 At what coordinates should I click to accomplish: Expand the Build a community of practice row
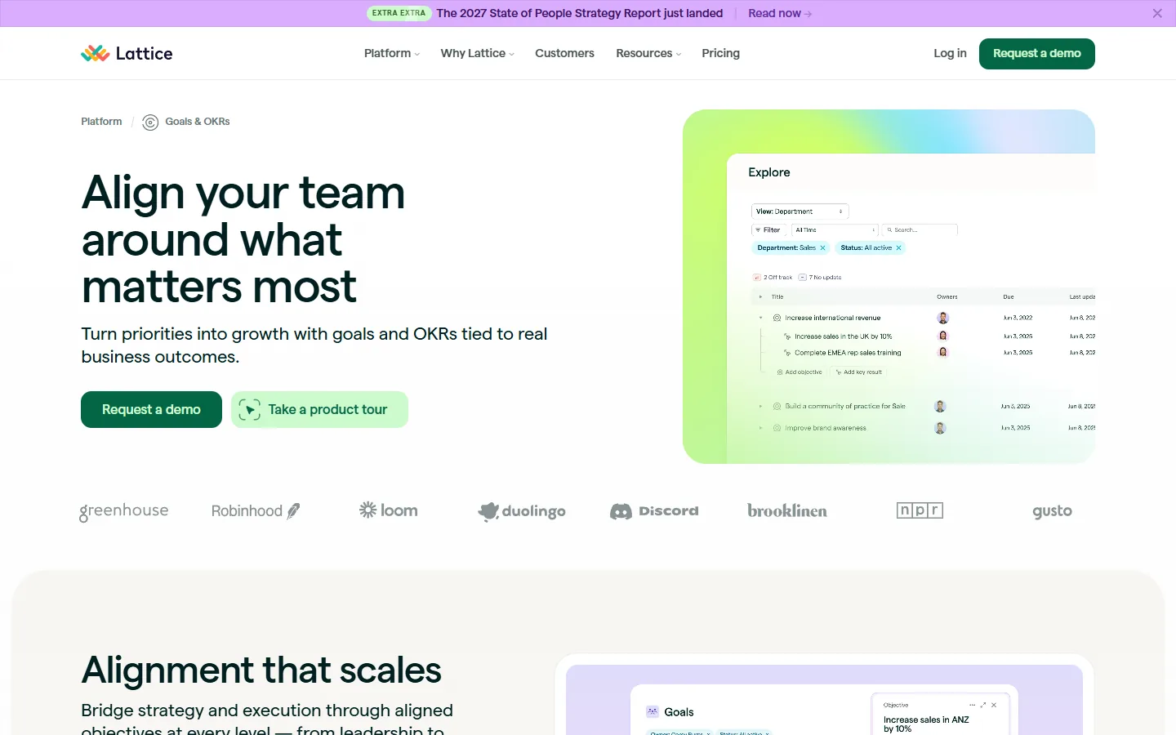(760, 406)
